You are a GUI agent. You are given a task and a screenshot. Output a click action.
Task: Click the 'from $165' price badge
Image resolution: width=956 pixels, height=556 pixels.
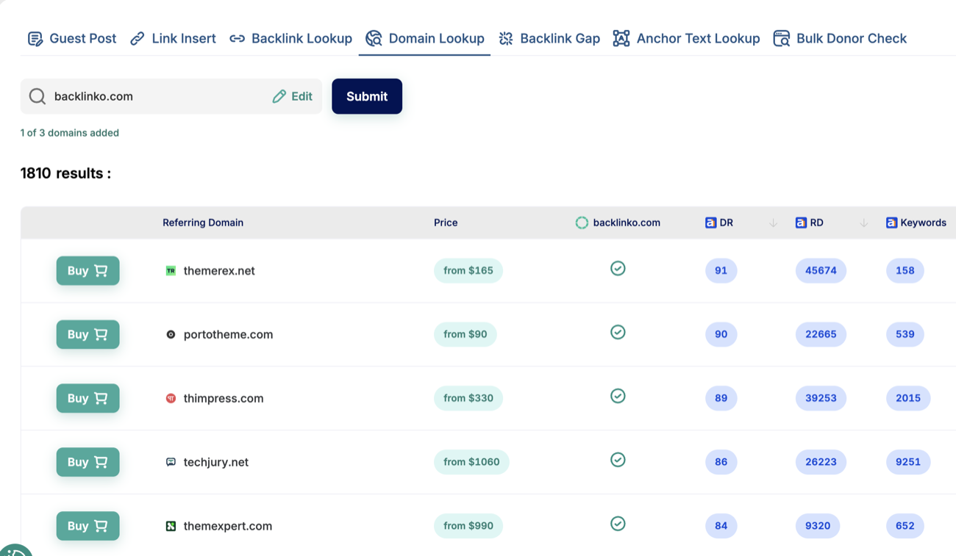(468, 270)
